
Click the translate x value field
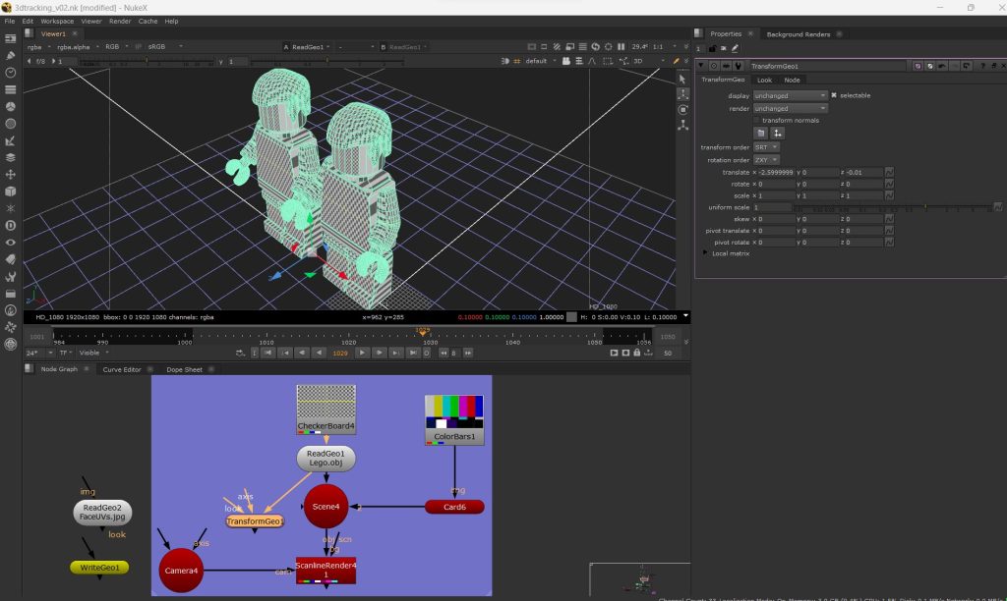(777, 173)
